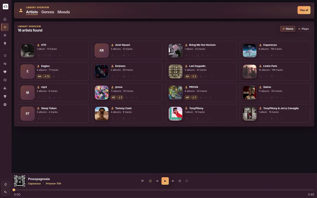Click Led Zeppelin note 1 badge
The height and width of the screenshot is (198, 317).
[194, 77]
